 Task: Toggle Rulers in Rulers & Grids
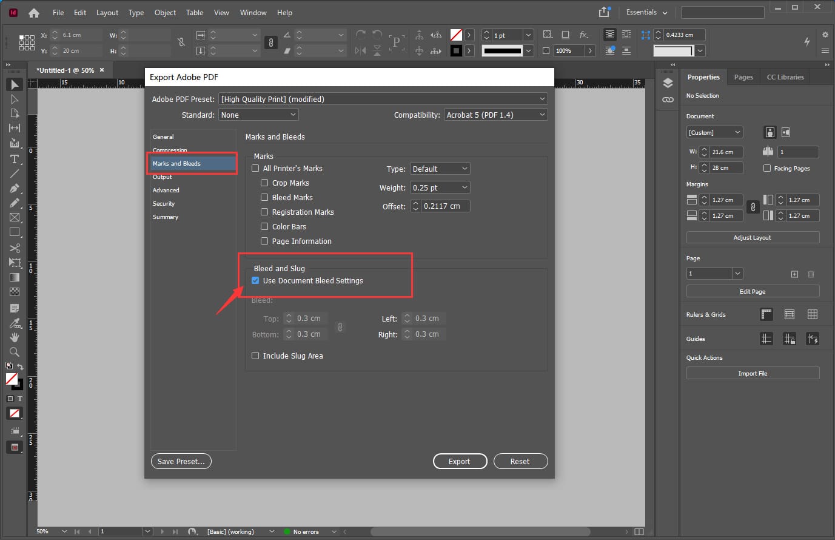(766, 314)
